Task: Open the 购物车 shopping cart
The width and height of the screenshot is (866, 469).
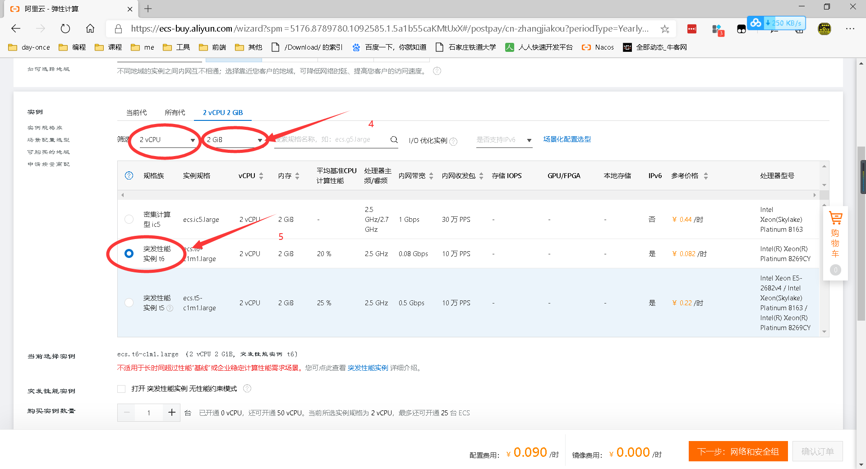Action: [x=835, y=244]
